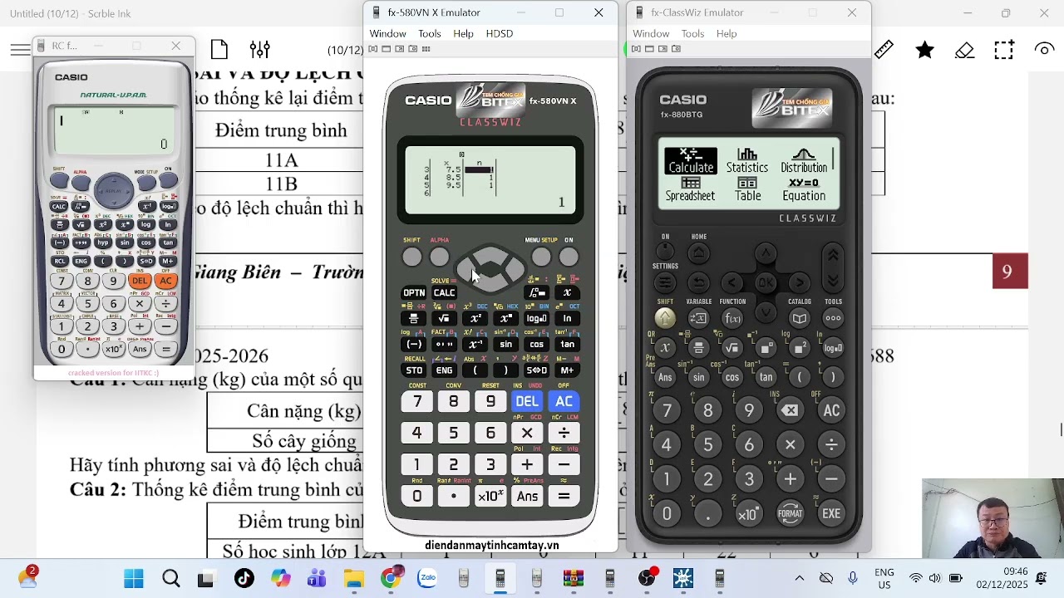Image resolution: width=1064 pixels, height=598 pixels.
Task: Toggle the ALPHA key on fx-580VN X
Action: (439, 257)
